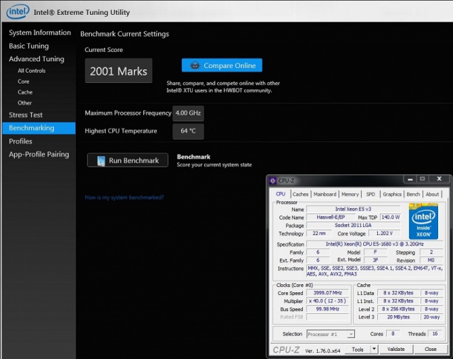The height and width of the screenshot is (359, 453).
Task: Open the Stress Test section
Action: (x=26, y=115)
